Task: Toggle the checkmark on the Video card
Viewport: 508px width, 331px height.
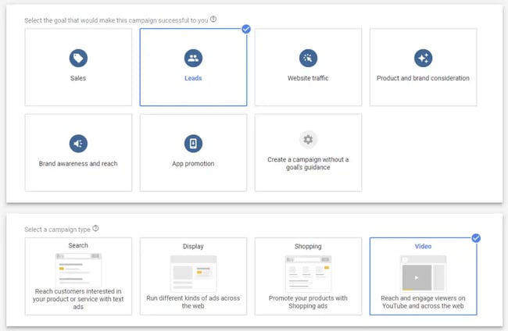Action: (476, 238)
